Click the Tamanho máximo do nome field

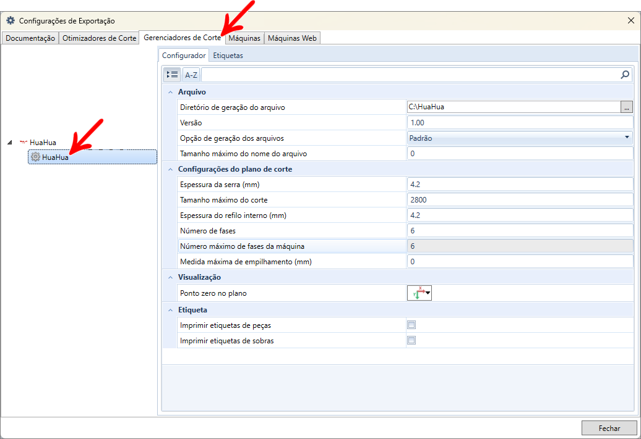(x=520, y=153)
